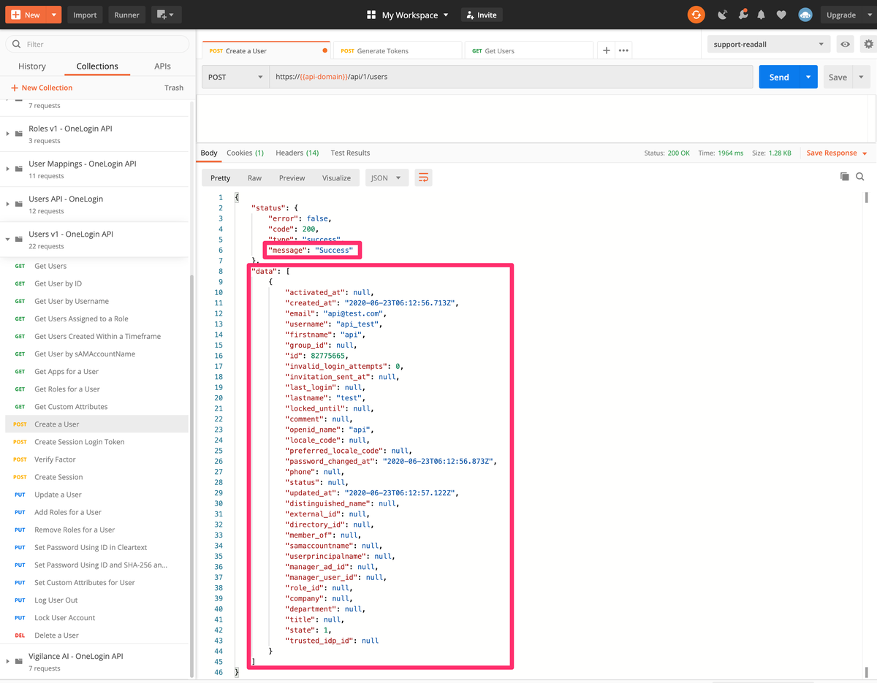This screenshot has width=877, height=683.
Task: Open the Create Session Login Token request
Action: [x=96, y=442]
